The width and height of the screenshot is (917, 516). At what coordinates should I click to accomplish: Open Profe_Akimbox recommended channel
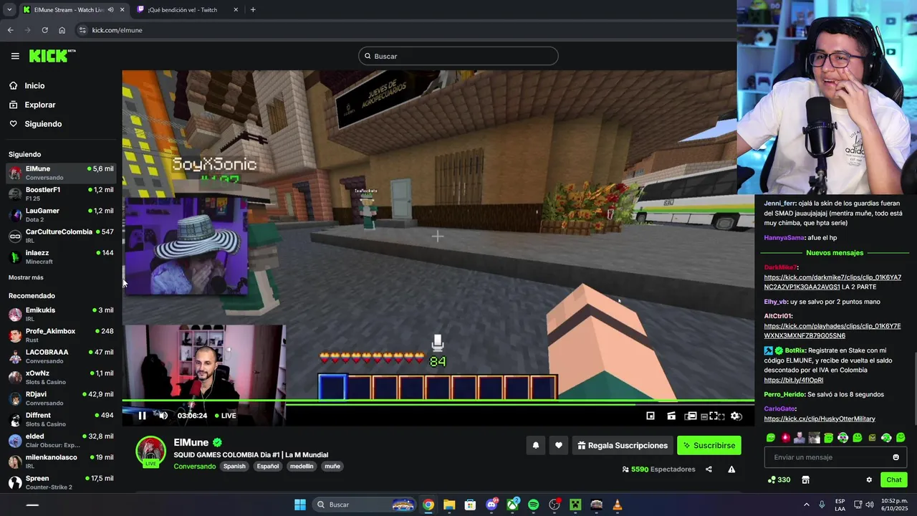61,335
